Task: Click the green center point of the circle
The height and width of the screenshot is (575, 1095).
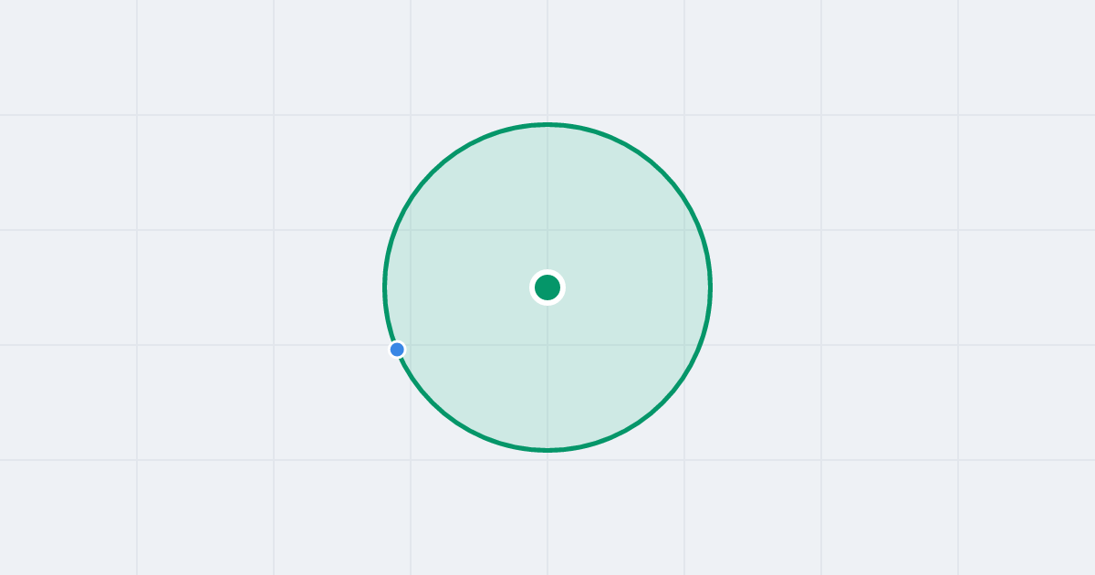Action: [547, 287]
